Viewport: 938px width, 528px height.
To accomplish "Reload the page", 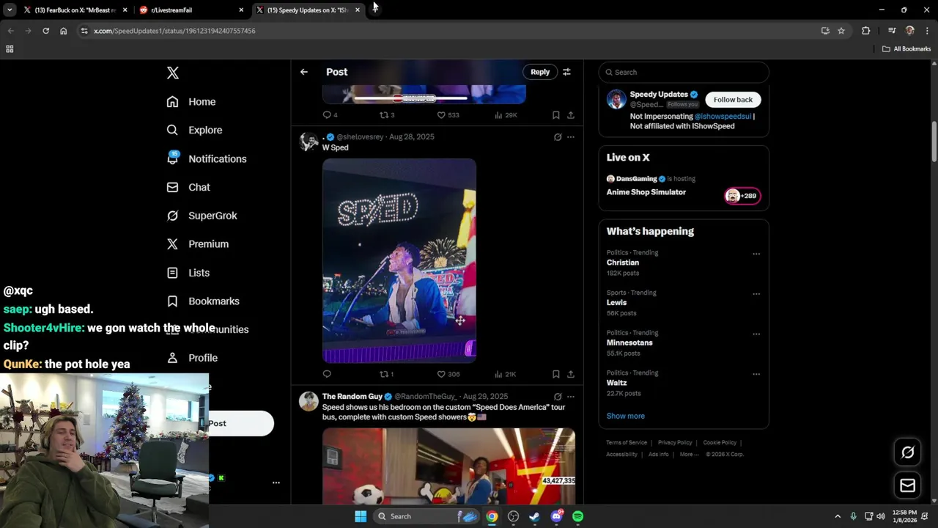I will (x=45, y=31).
